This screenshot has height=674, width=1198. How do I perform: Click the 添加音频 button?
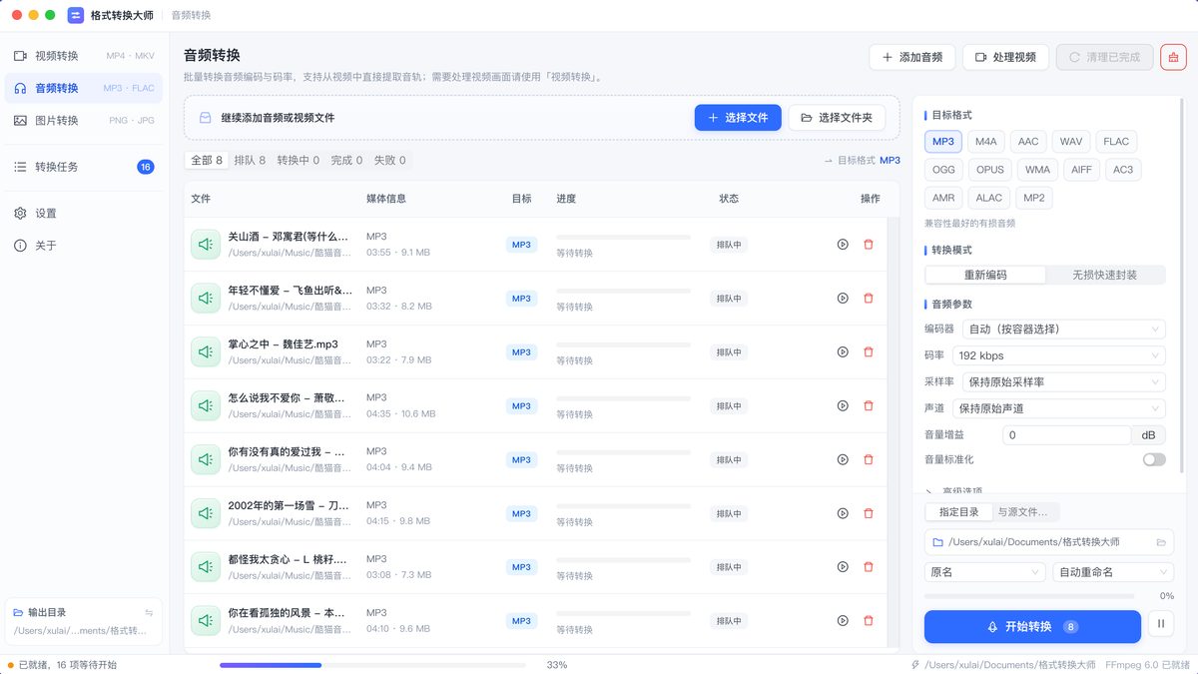(x=912, y=57)
